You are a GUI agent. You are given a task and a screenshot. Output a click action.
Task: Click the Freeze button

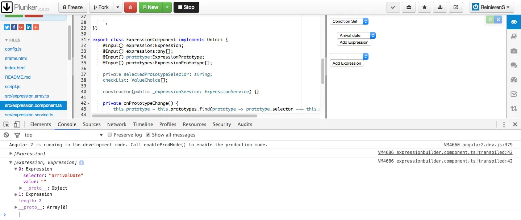coord(73,7)
